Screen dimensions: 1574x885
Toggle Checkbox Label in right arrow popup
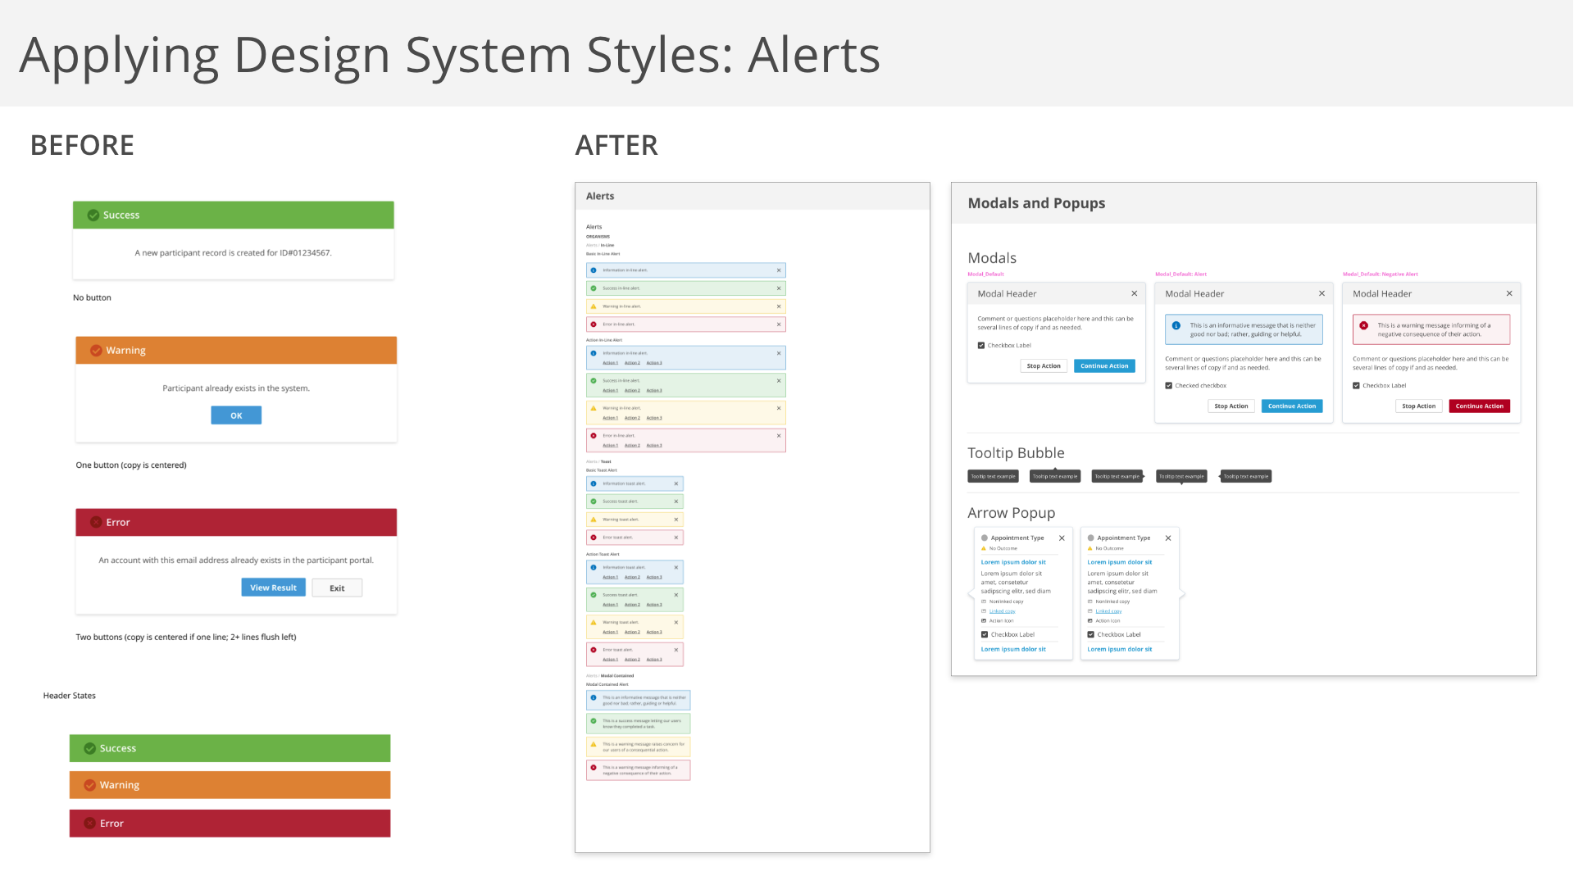coord(1091,634)
